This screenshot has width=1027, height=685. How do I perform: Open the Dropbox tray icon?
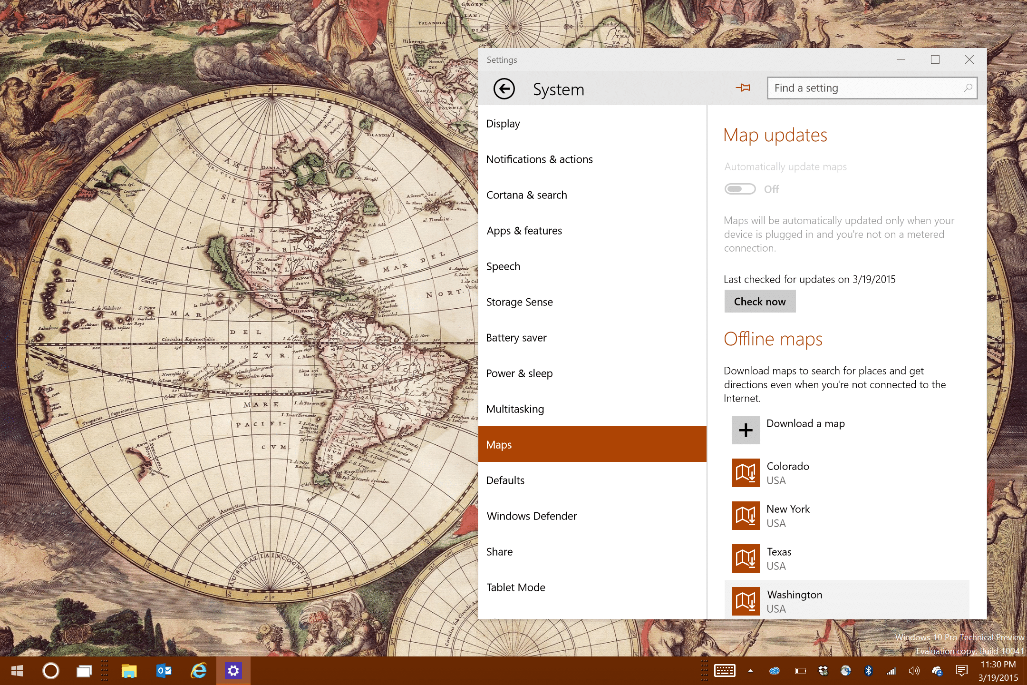click(823, 671)
